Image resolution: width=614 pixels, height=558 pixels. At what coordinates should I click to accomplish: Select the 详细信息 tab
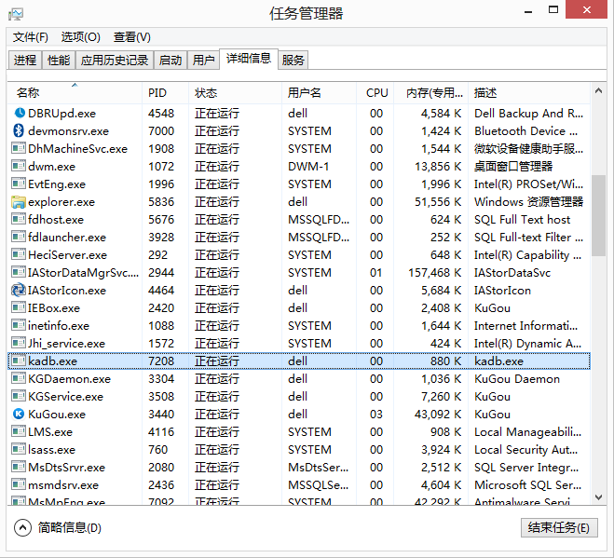point(249,59)
